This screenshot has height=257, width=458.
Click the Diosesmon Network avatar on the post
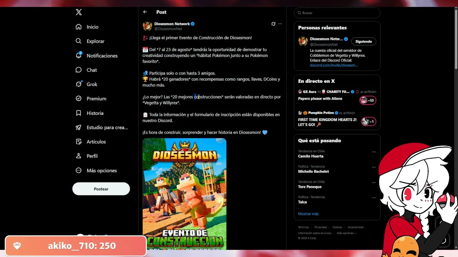point(147,26)
